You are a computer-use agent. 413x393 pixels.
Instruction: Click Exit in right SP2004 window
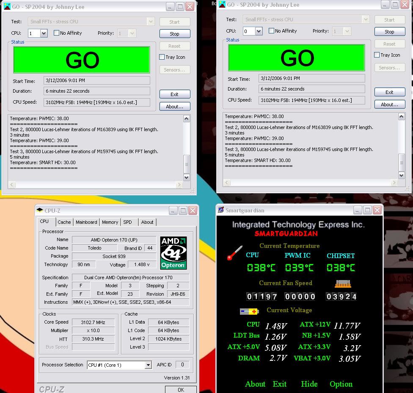click(x=389, y=92)
